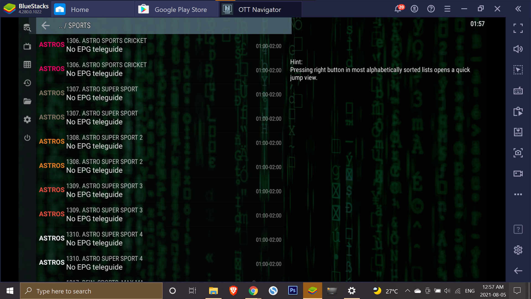The width and height of the screenshot is (531, 299).
Task: Select second 1307. ASTRO SUPER SPORT channel
Action: pyautogui.click(x=160, y=118)
